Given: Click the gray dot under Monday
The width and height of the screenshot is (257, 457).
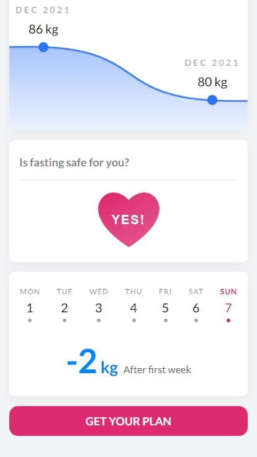Looking at the screenshot, I should point(30,320).
